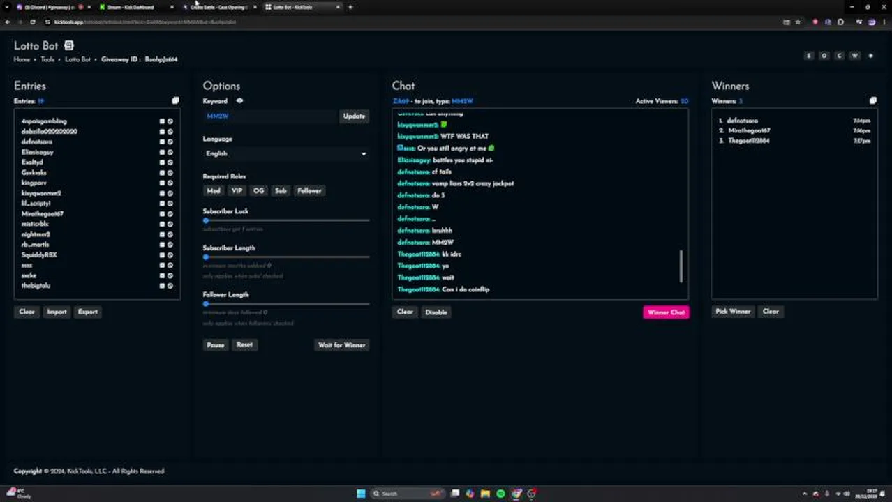Switch to Crate Battle - Case Opening tab
This screenshot has height=502, width=892.
(x=218, y=7)
